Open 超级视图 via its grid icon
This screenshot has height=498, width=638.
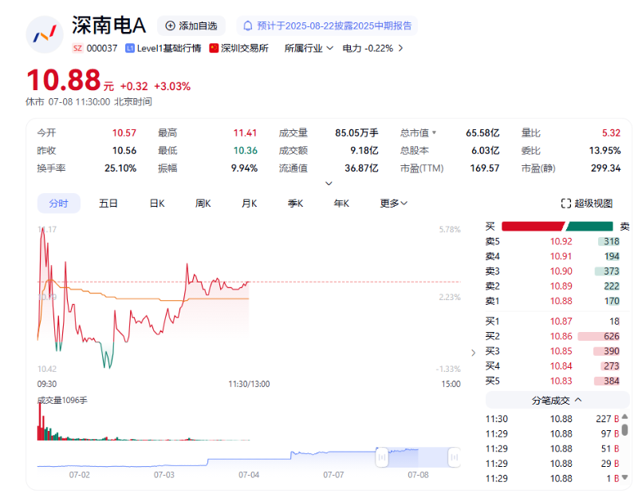coord(566,204)
